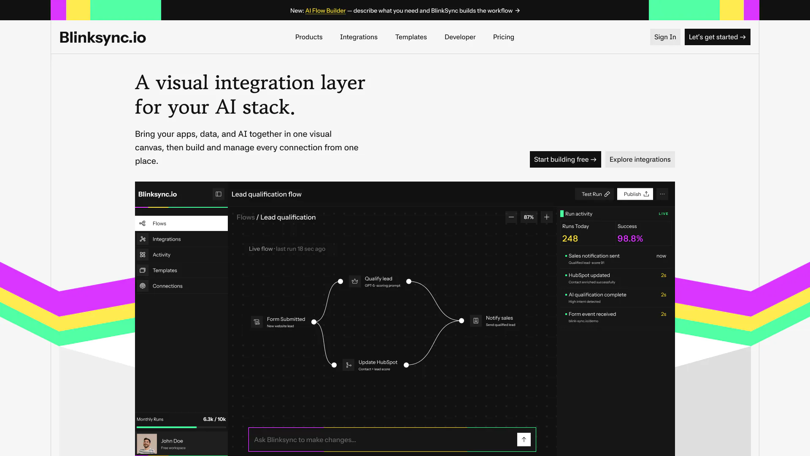Open Integrations in the top navigation

point(359,37)
